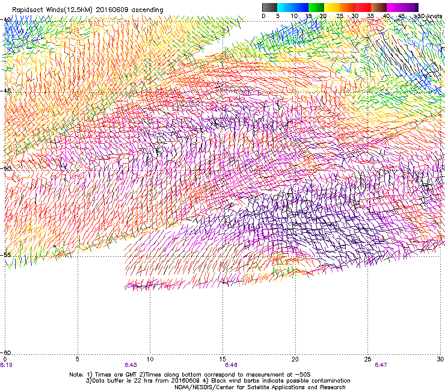
Task: Click the purple '6:46' pass time label
Action: (231, 365)
